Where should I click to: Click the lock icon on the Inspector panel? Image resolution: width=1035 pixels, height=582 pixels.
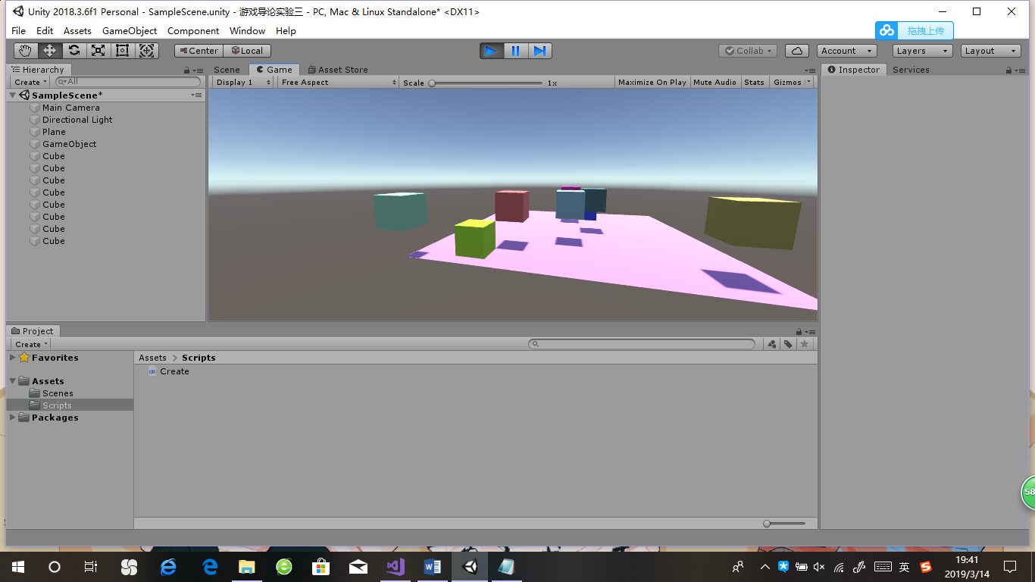click(x=1007, y=70)
